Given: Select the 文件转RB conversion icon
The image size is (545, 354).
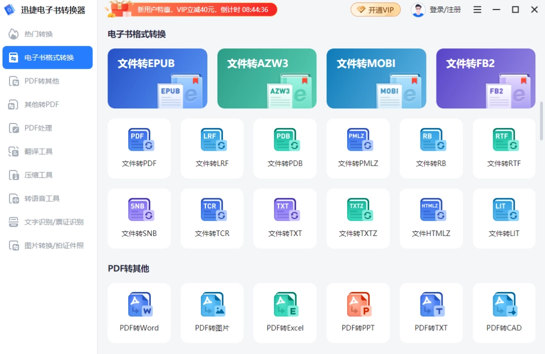Looking at the screenshot, I should 431,148.
